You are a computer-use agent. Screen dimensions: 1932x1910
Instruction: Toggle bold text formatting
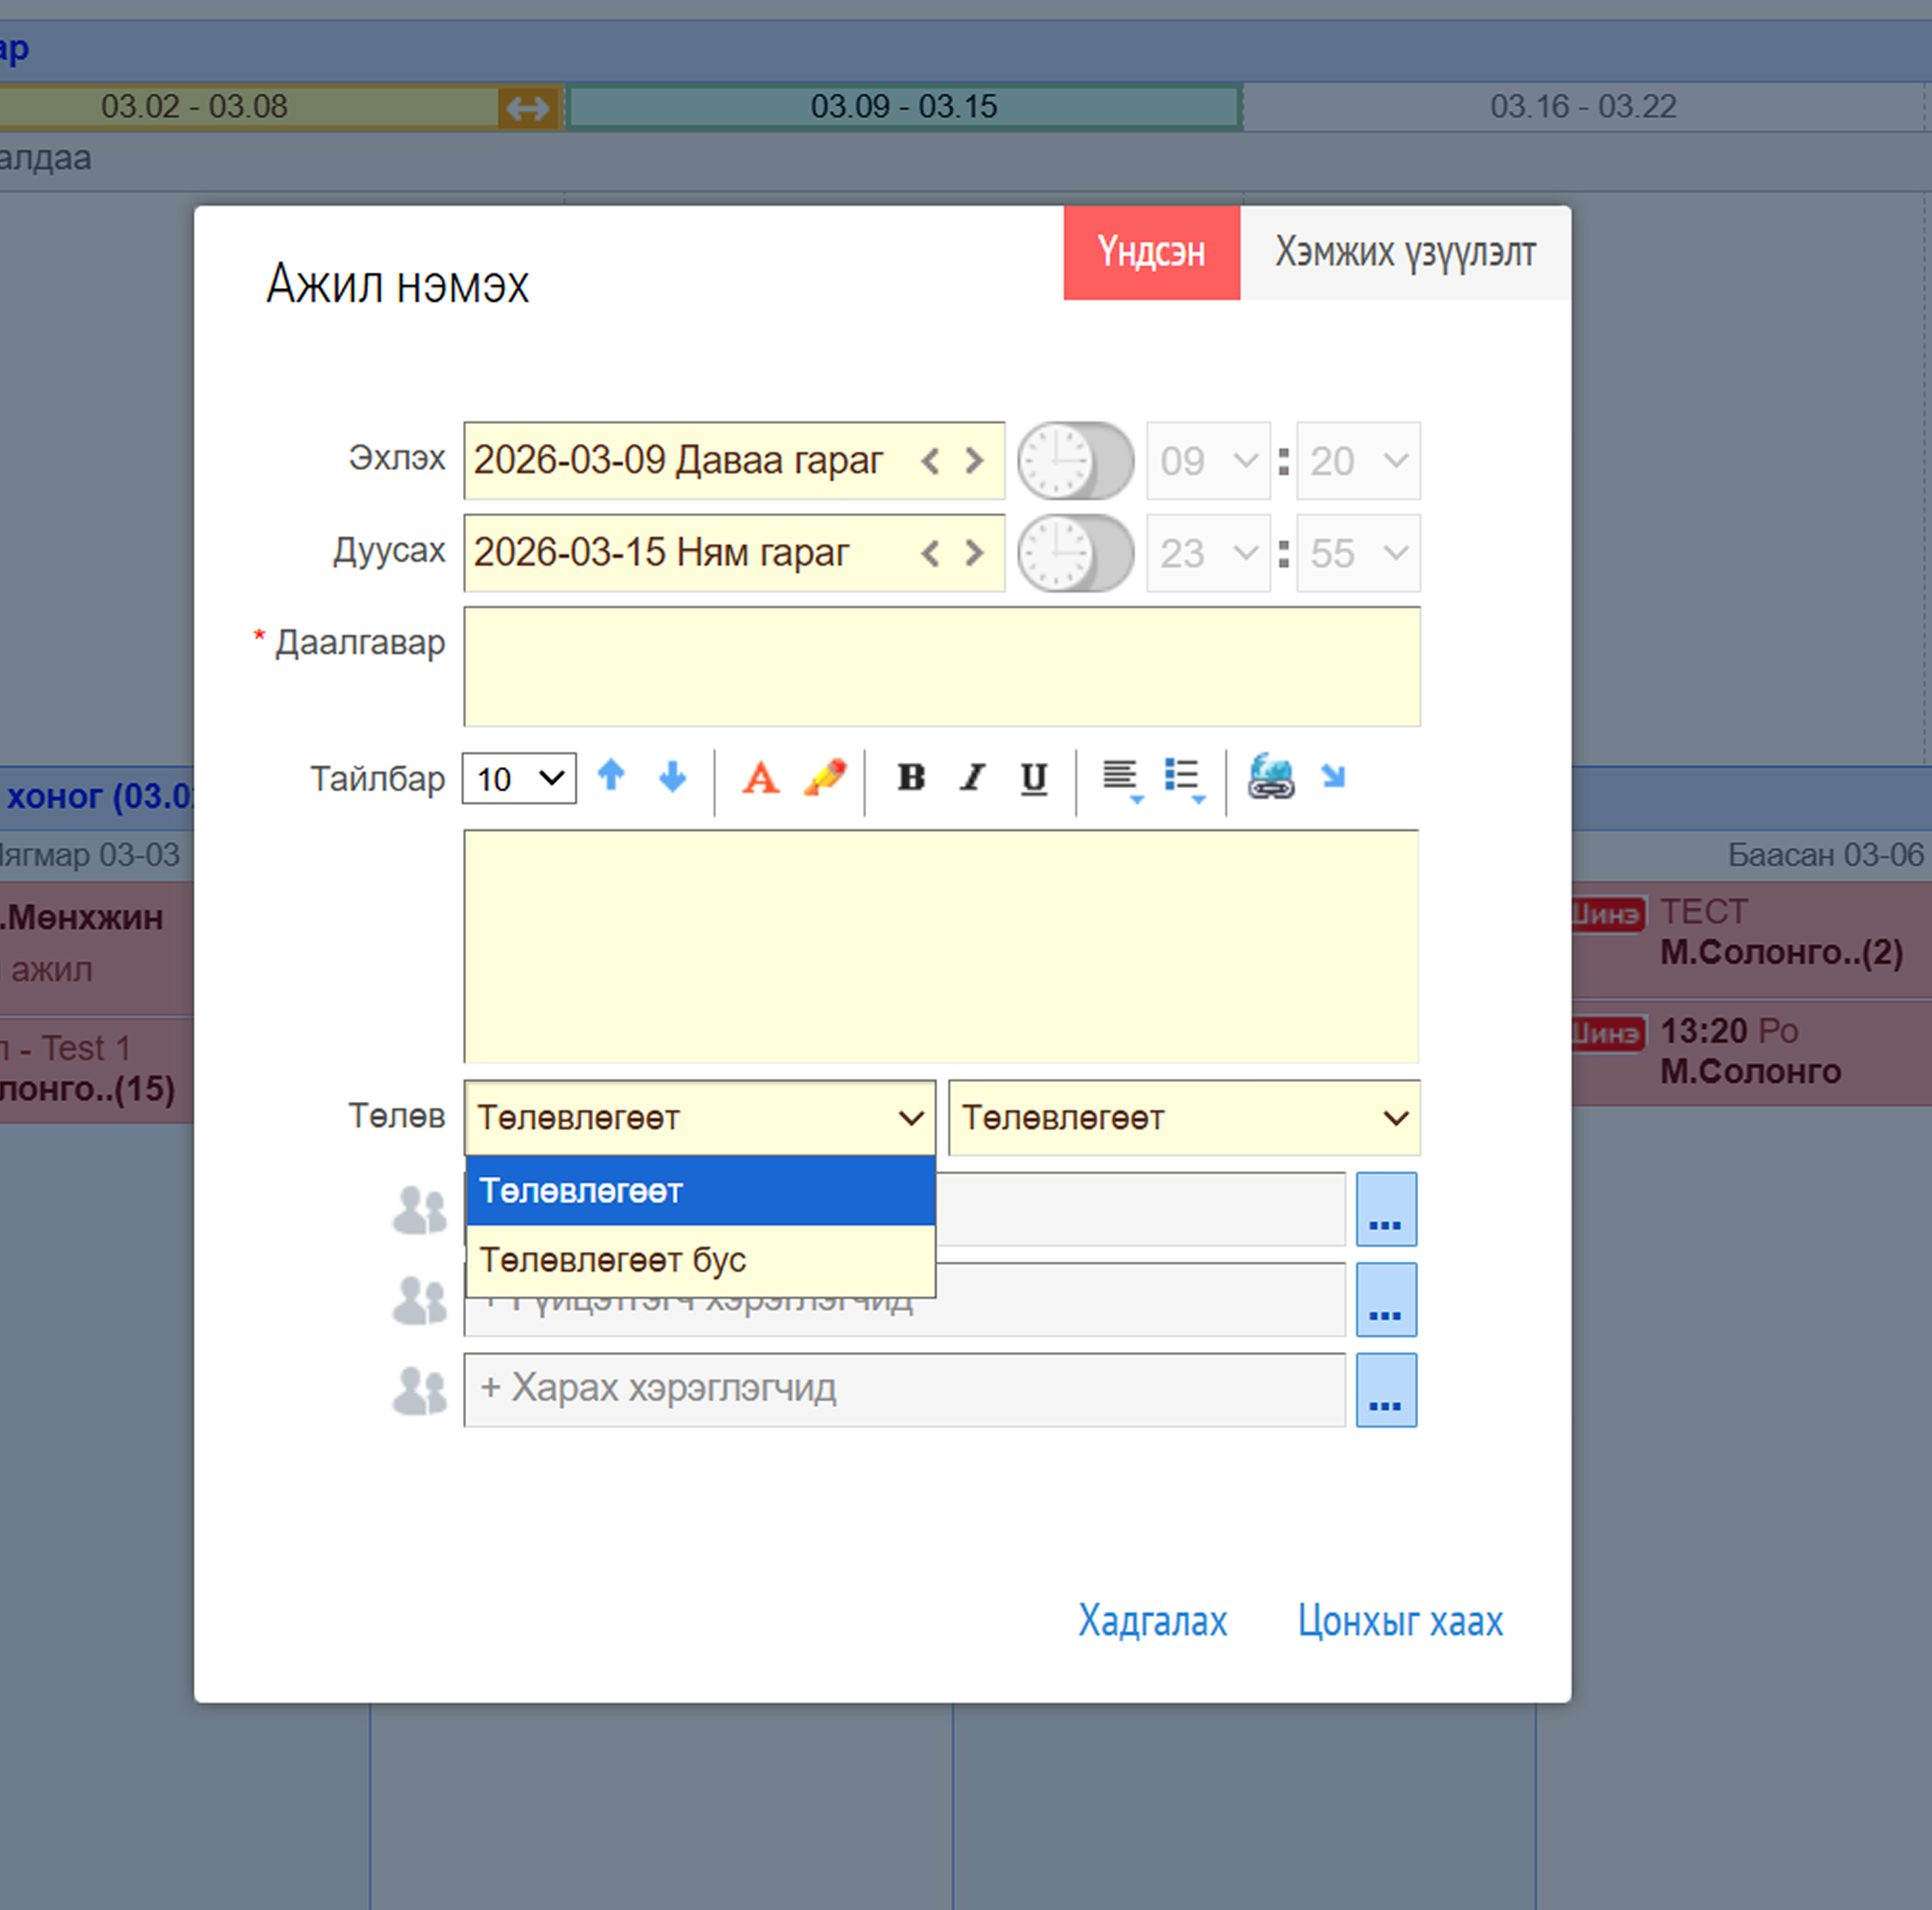click(911, 778)
